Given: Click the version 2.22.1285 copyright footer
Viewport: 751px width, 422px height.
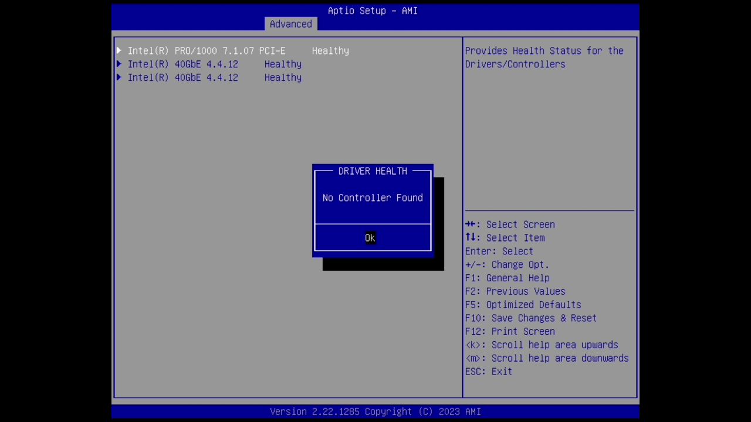Looking at the screenshot, I should coord(375,412).
